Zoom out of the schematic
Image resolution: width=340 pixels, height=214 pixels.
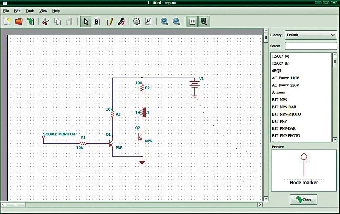tap(176, 22)
